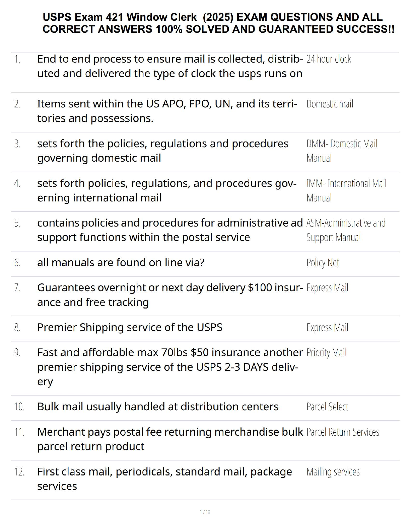Image resolution: width=410 pixels, height=530 pixels.
Task: Click question 10 about bulk mail
Action: pyautogui.click(x=158, y=407)
